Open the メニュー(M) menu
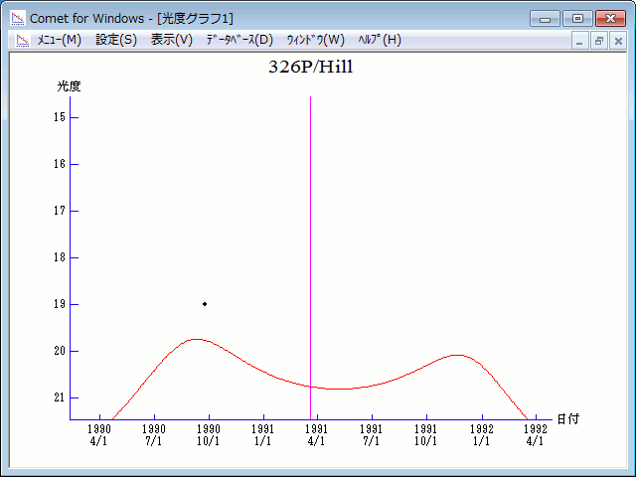The image size is (636, 477). [x=60, y=40]
